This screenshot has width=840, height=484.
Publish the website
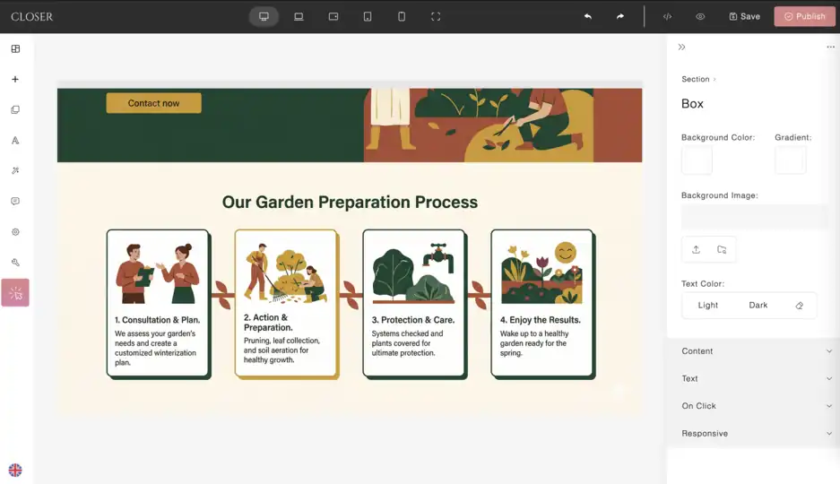click(x=804, y=17)
